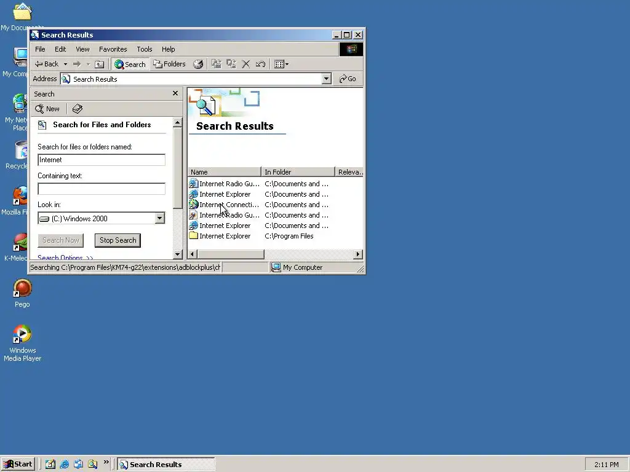Click the Copy To toolbar icon
Viewport: 630px width, 472px height.
[x=231, y=64]
